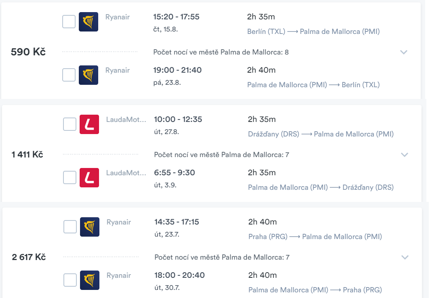This screenshot has width=430, height=298.
Task: Check the 18:00 return to Praha box
Action: pos(70,280)
